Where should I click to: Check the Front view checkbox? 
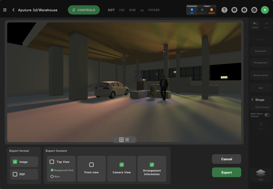91,165
